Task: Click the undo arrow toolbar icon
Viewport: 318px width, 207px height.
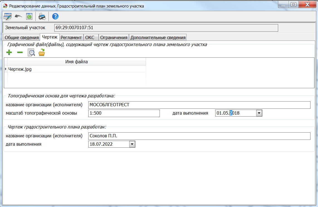Action: (x=18, y=17)
